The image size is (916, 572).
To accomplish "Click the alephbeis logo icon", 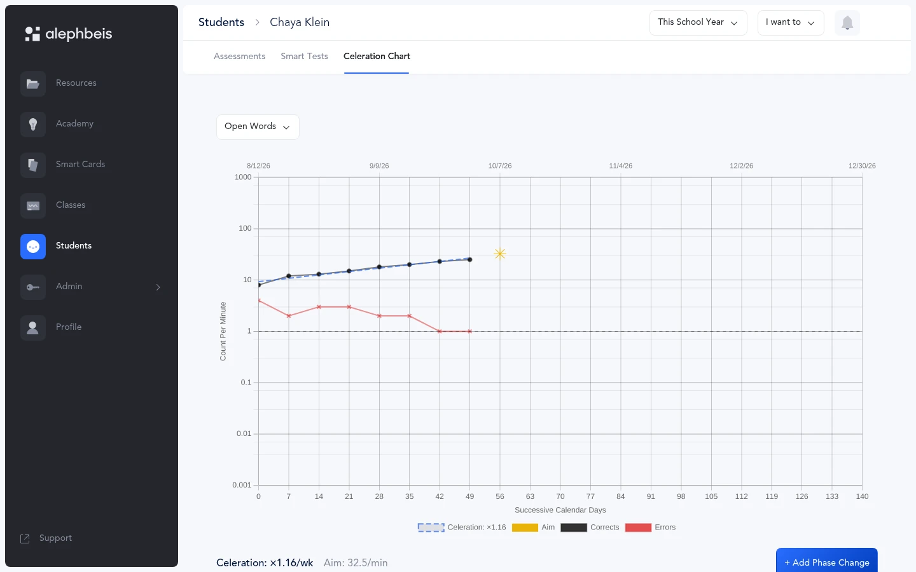I will point(32,34).
